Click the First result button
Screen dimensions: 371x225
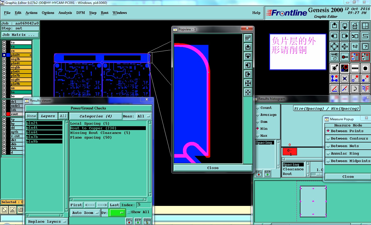coord(76,205)
